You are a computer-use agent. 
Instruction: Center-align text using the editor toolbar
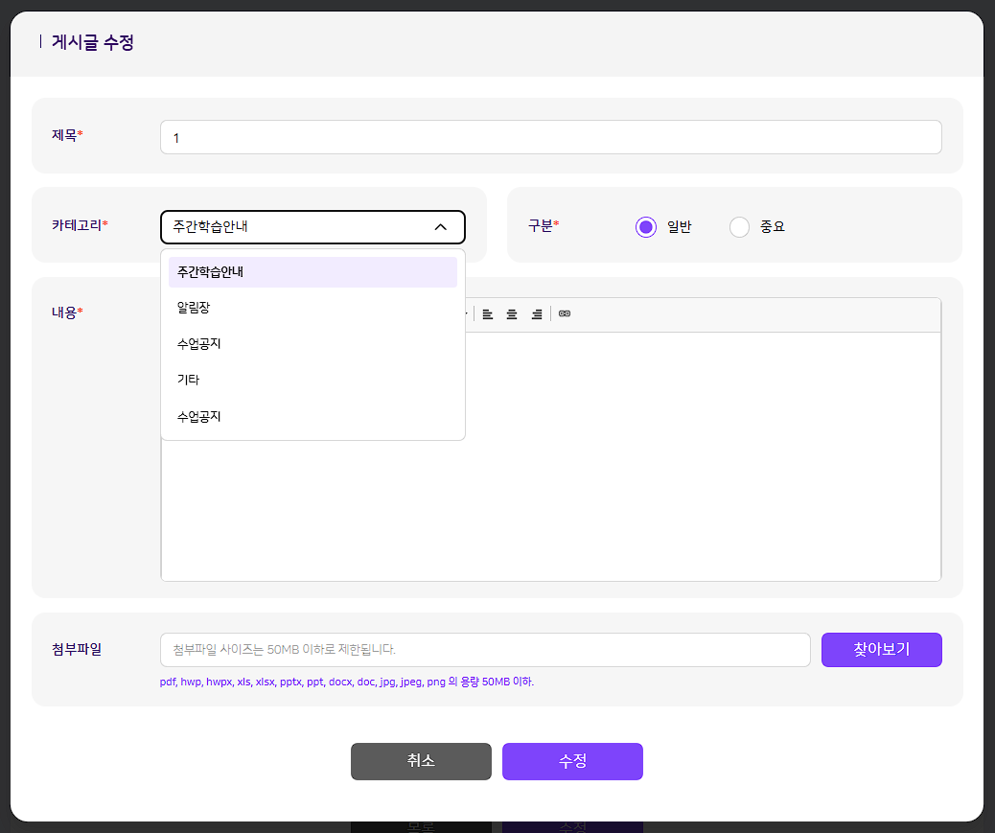(512, 314)
